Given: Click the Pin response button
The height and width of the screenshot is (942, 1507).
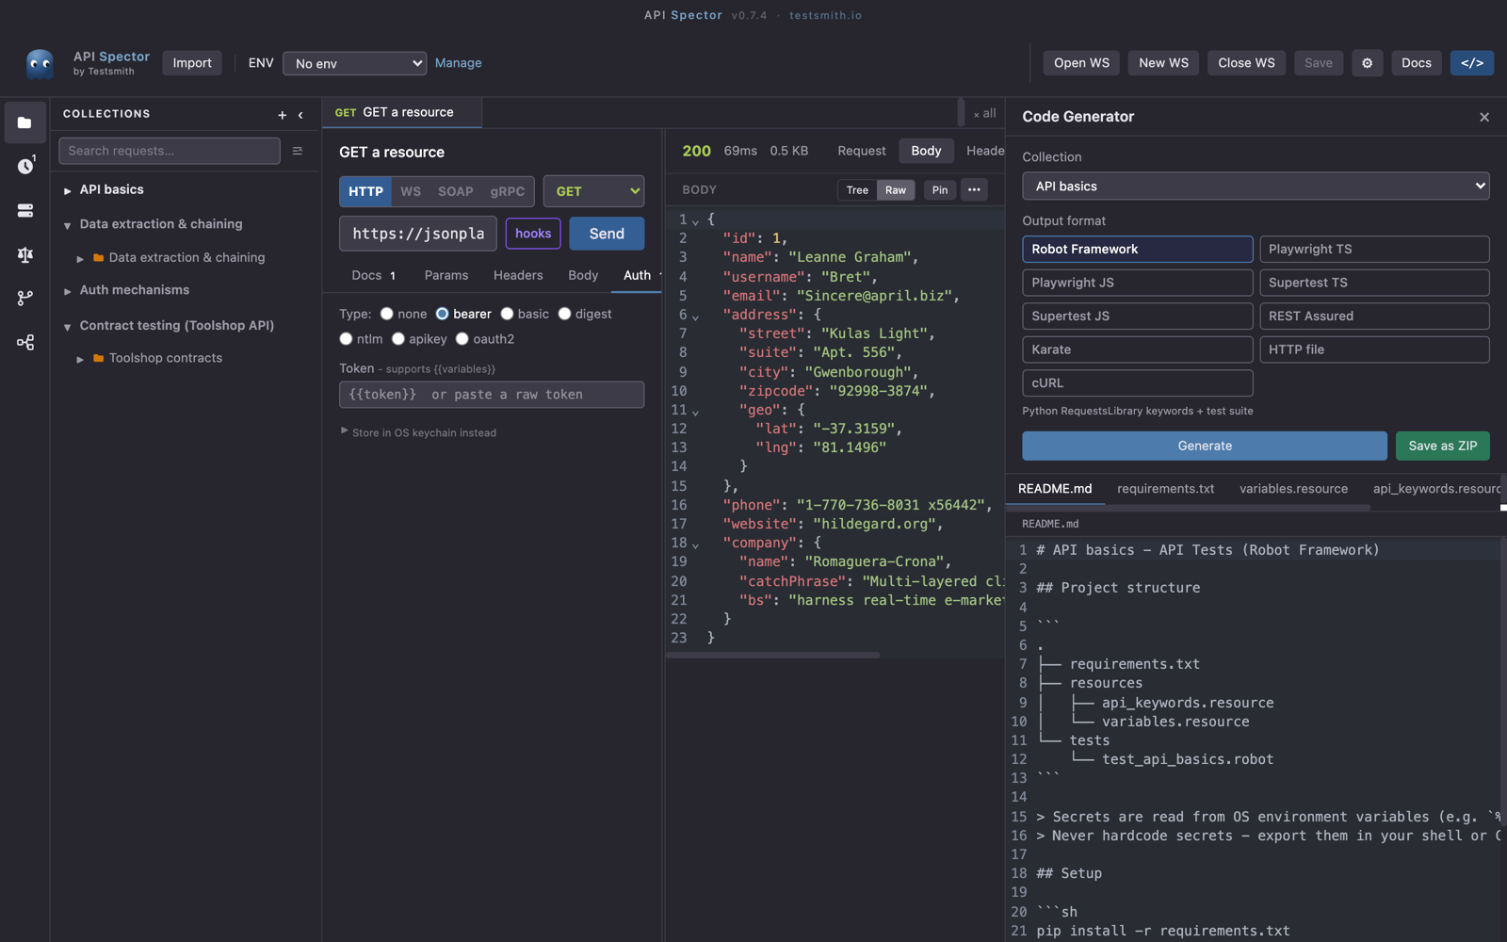Looking at the screenshot, I should pos(939,190).
